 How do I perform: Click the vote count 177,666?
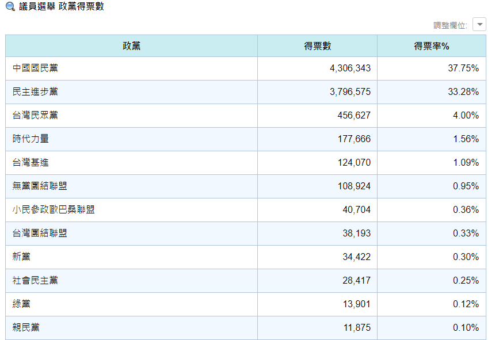point(354,139)
